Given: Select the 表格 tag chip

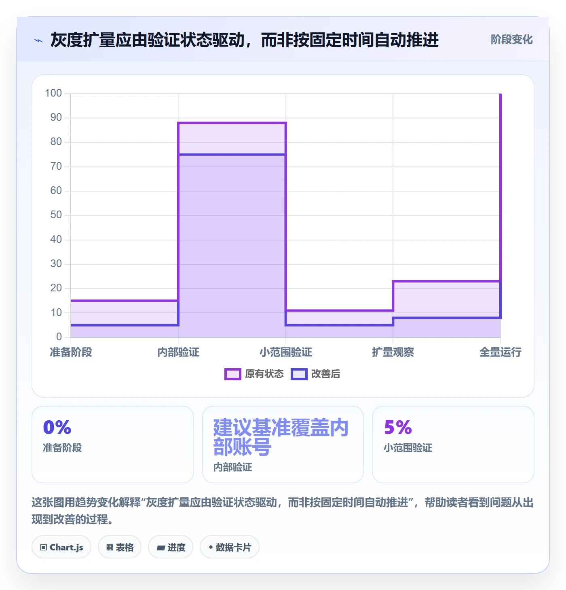Looking at the screenshot, I should (120, 547).
